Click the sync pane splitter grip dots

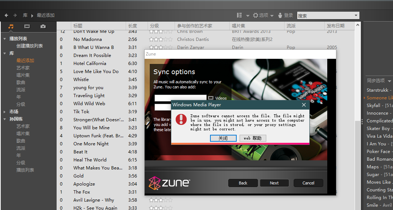[362, 122]
